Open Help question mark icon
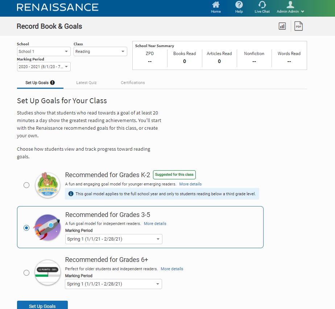 click(x=239, y=4)
